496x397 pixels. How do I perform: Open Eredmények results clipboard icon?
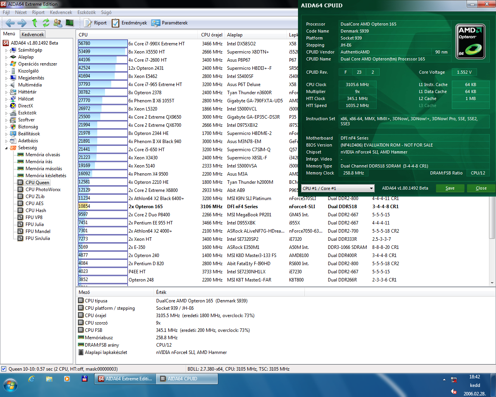129,23
